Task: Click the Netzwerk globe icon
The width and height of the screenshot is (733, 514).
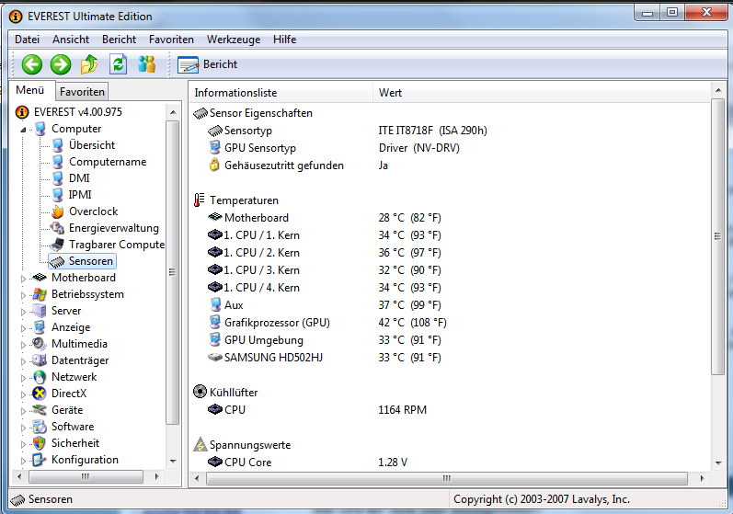Action: (x=40, y=377)
